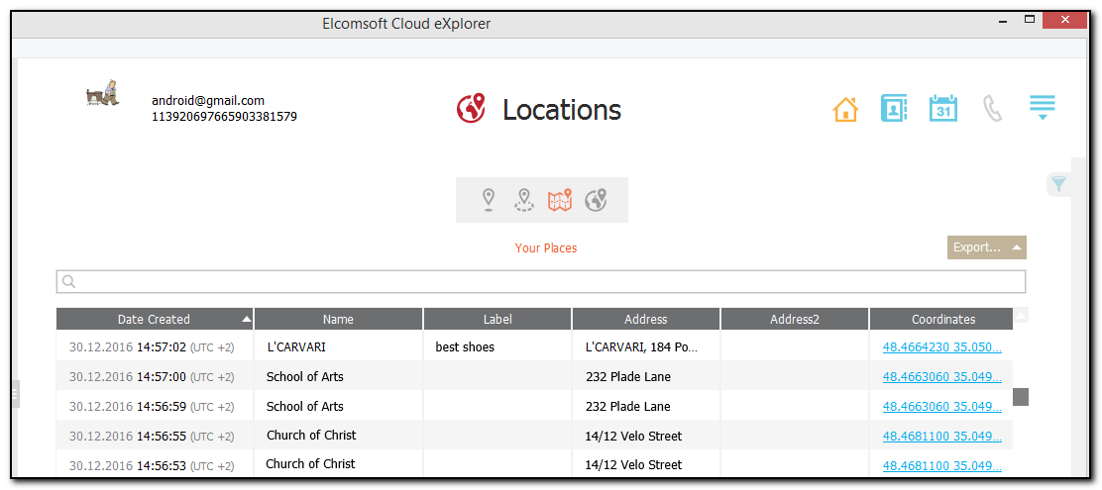The height and width of the screenshot is (490, 1102).
Task: Open the filter funnel panel
Action: pos(1058,184)
